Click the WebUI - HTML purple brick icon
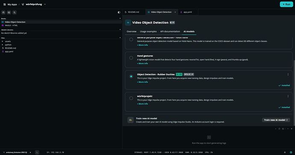Screen dimensions: 295x155 (3, 25)
